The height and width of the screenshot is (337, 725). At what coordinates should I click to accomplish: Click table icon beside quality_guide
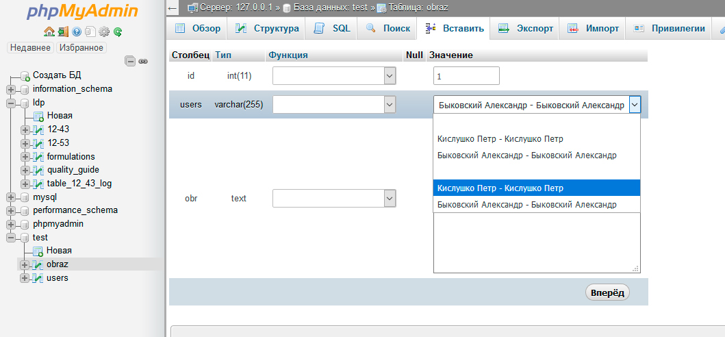coord(38,171)
